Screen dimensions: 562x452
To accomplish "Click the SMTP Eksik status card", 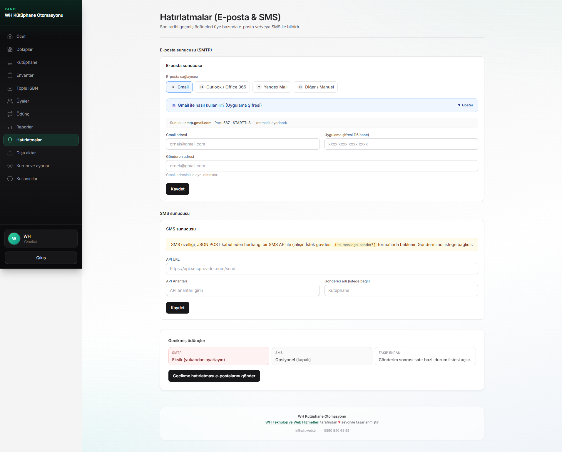I will pos(219,356).
